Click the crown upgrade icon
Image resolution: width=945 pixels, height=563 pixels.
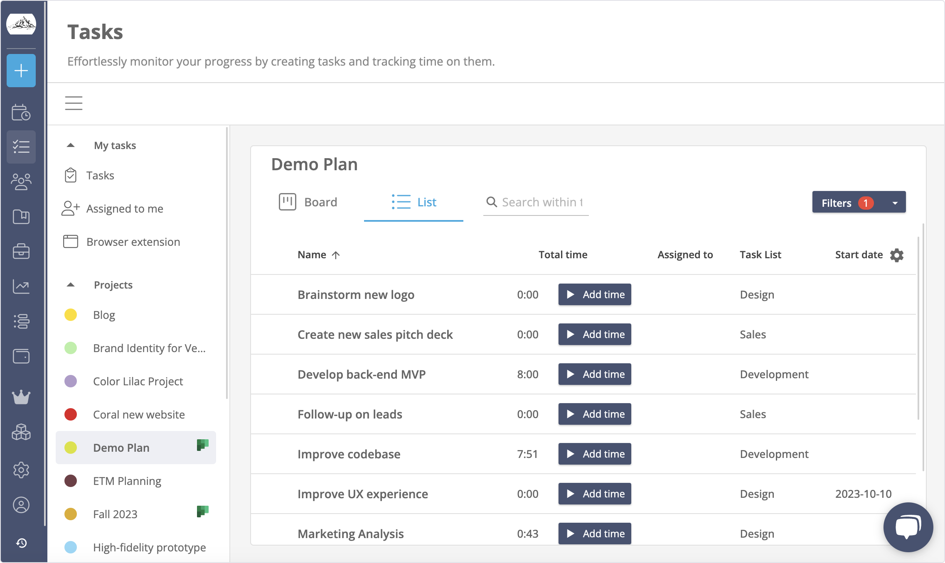(x=21, y=398)
